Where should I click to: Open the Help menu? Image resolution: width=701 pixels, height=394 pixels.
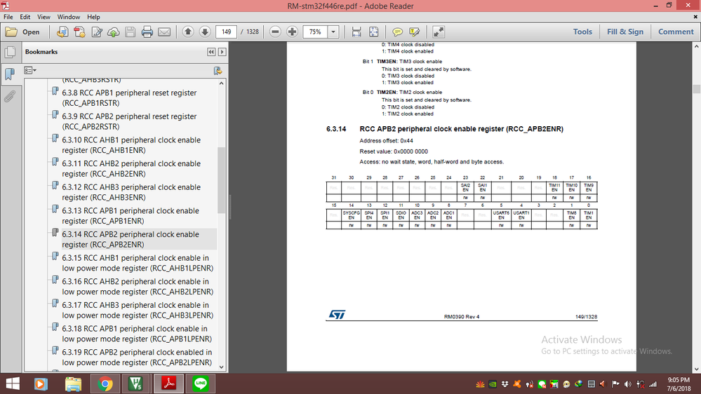pyautogui.click(x=93, y=17)
